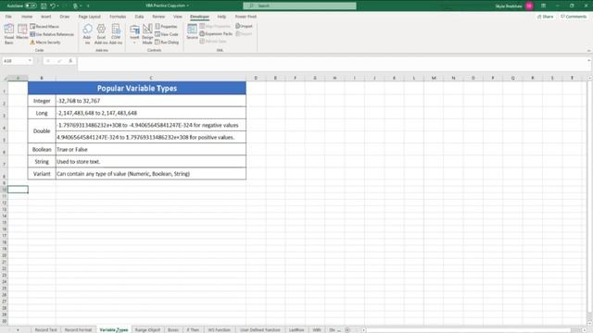Toggle the AutoSave switch
The width and height of the screenshot is (593, 333).
click(31, 6)
